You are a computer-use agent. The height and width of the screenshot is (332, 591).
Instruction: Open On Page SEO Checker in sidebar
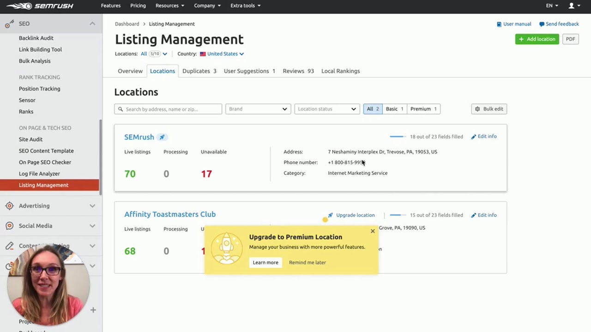point(45,162)
